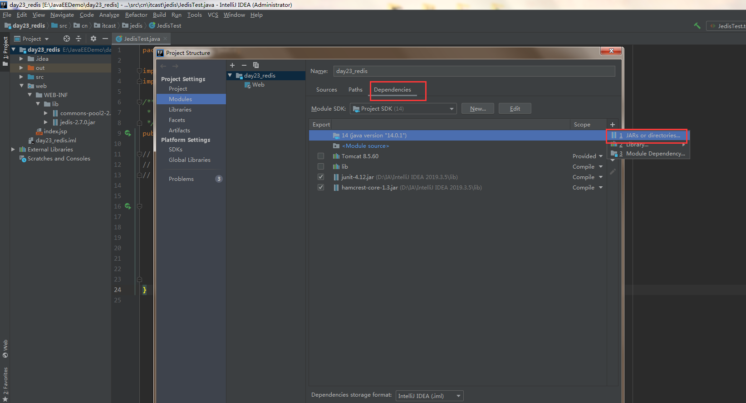746x403 pixels.
Task: Open the VCS menu
Action: tap(213, 15)
